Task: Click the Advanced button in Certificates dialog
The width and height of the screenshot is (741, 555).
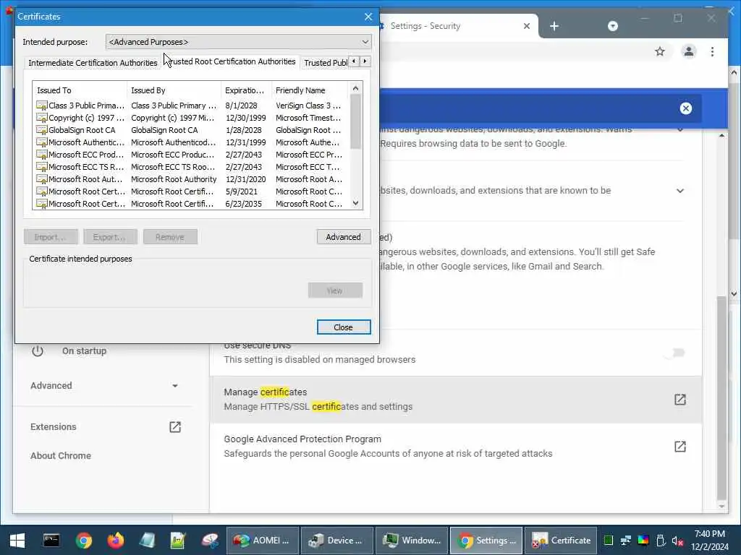Action: coord(344,237)
